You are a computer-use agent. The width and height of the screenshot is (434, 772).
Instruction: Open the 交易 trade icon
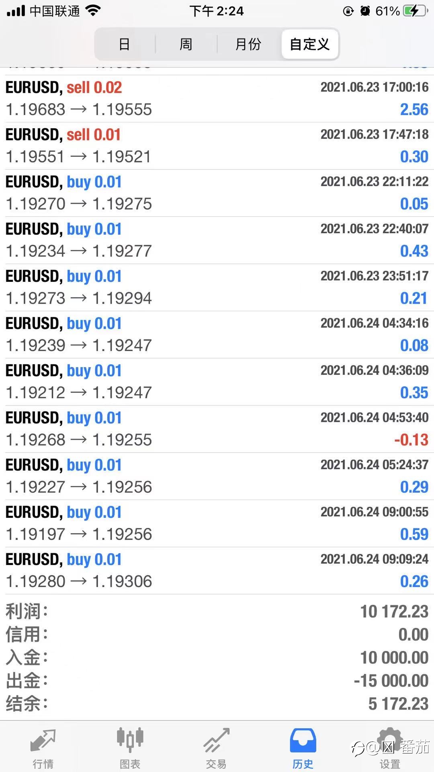[217, 740]
